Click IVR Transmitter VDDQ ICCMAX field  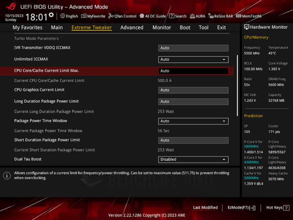click(193, 48)
